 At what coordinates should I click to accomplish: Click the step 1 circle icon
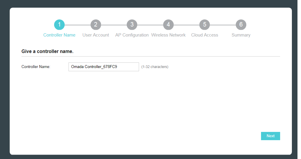coord(59,25)
